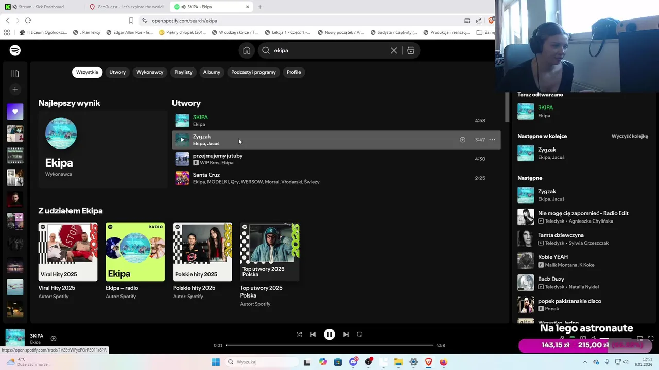
Task: Select the Profile filter chip
Action: pos(294,72)
